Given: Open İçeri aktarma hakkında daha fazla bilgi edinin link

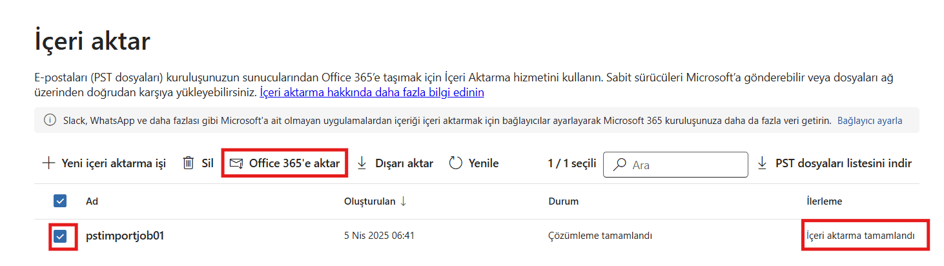Looking at the screenshot, I should tap(372, 92).
